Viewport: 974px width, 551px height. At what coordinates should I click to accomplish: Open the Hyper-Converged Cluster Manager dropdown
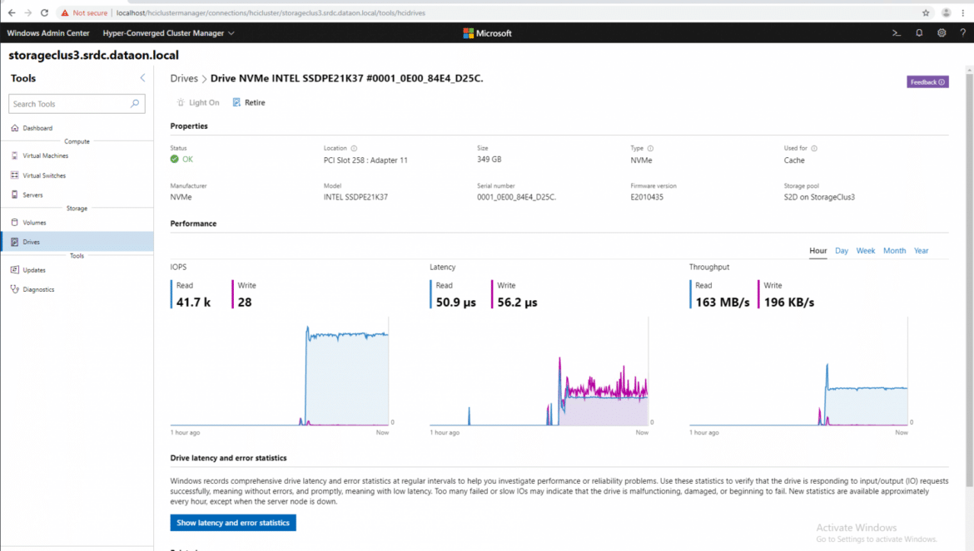(168, 33)
